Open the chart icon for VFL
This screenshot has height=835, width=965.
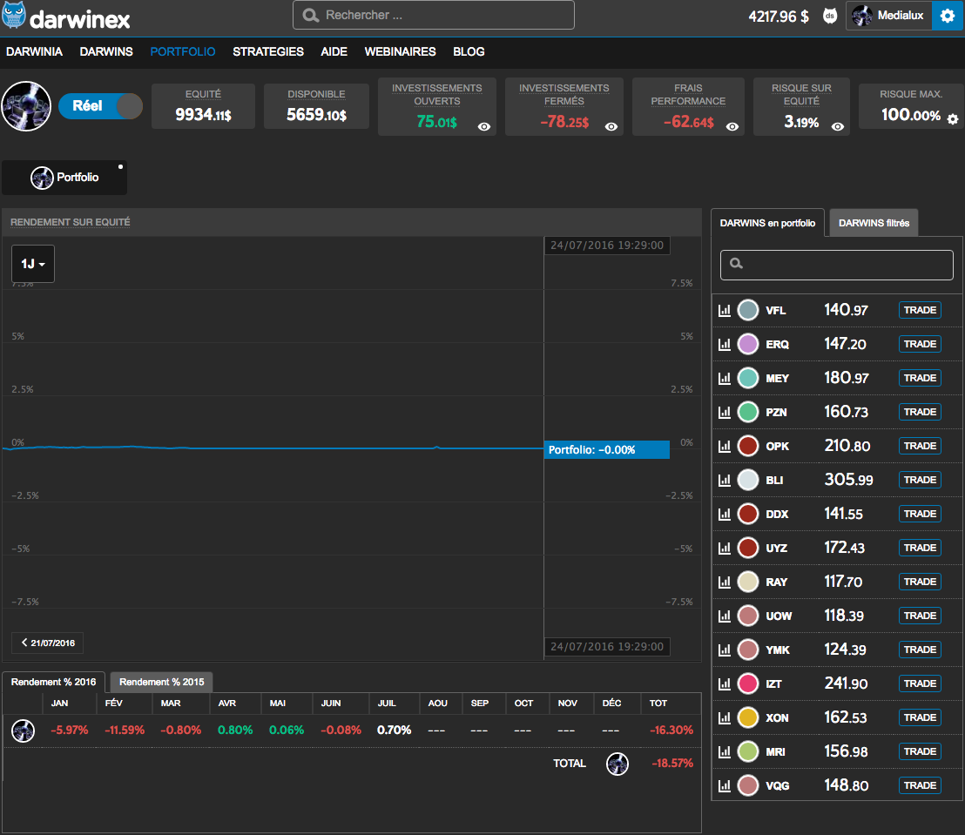click(x=724, y=310)
